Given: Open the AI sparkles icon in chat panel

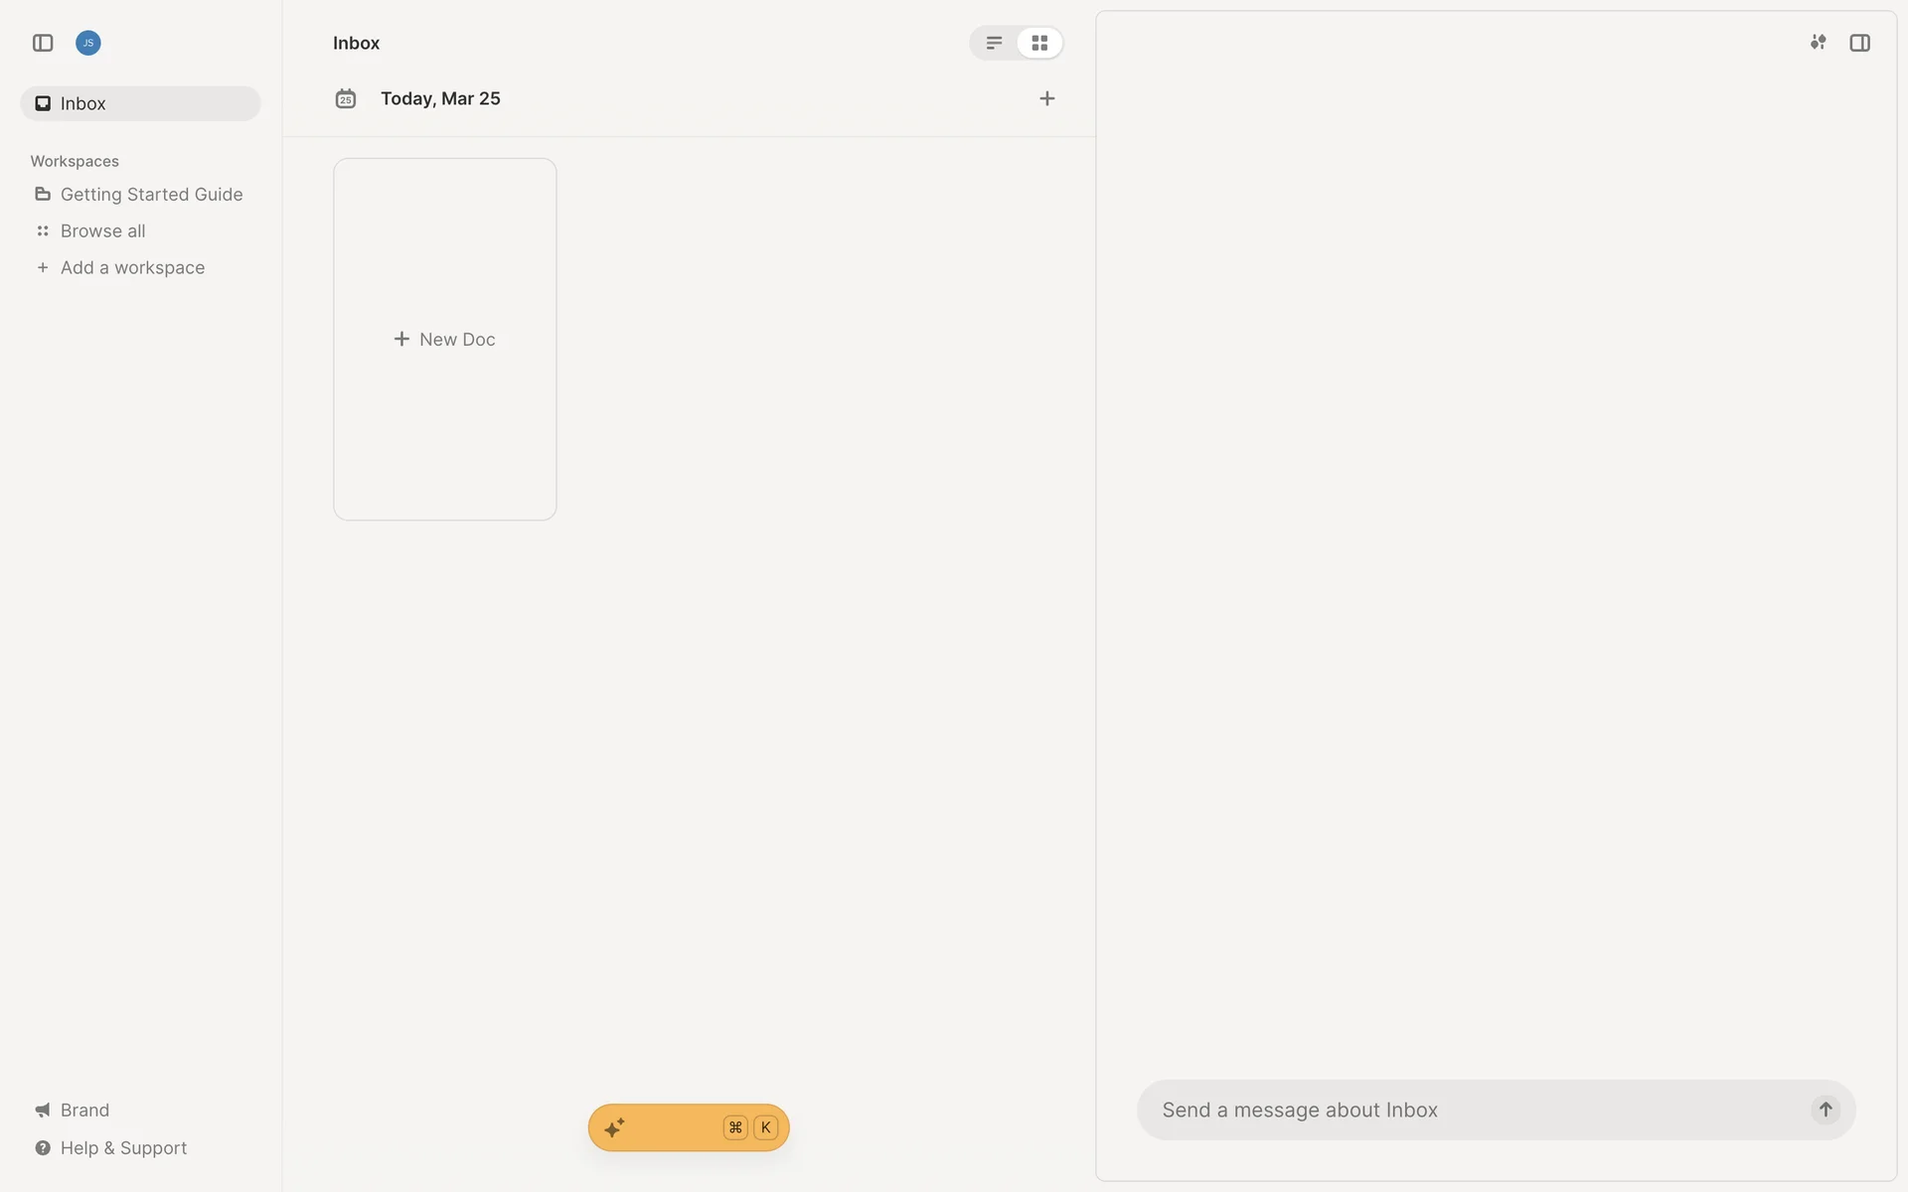Looking at the screenshot, I should click(1818, 43).
